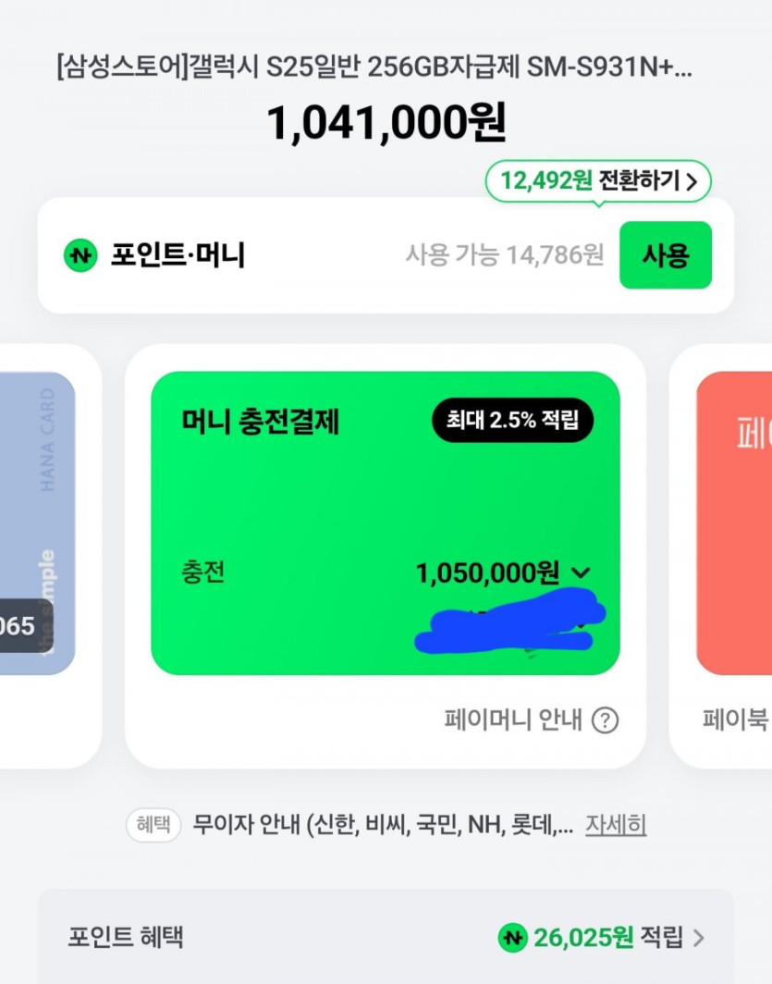Screen dimensions: 772x984
Task: Switch to the blue Hana Card
Action: coord(37,523)
